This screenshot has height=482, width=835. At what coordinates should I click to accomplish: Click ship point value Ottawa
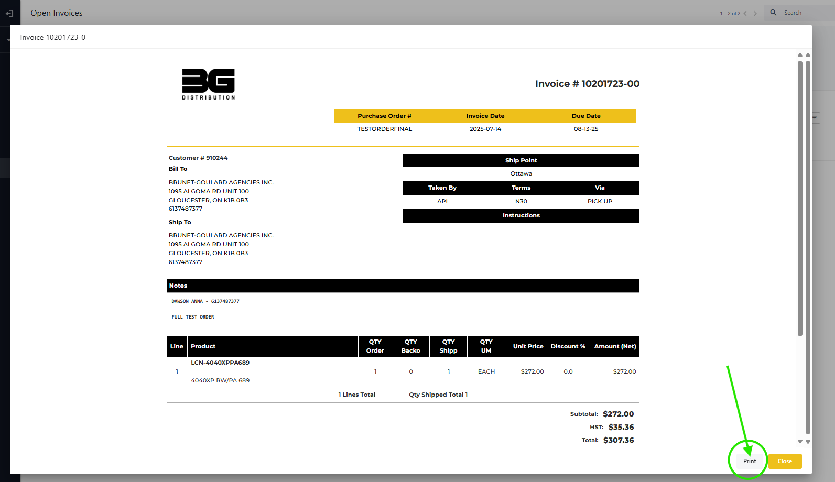click(x=521, y=173)
